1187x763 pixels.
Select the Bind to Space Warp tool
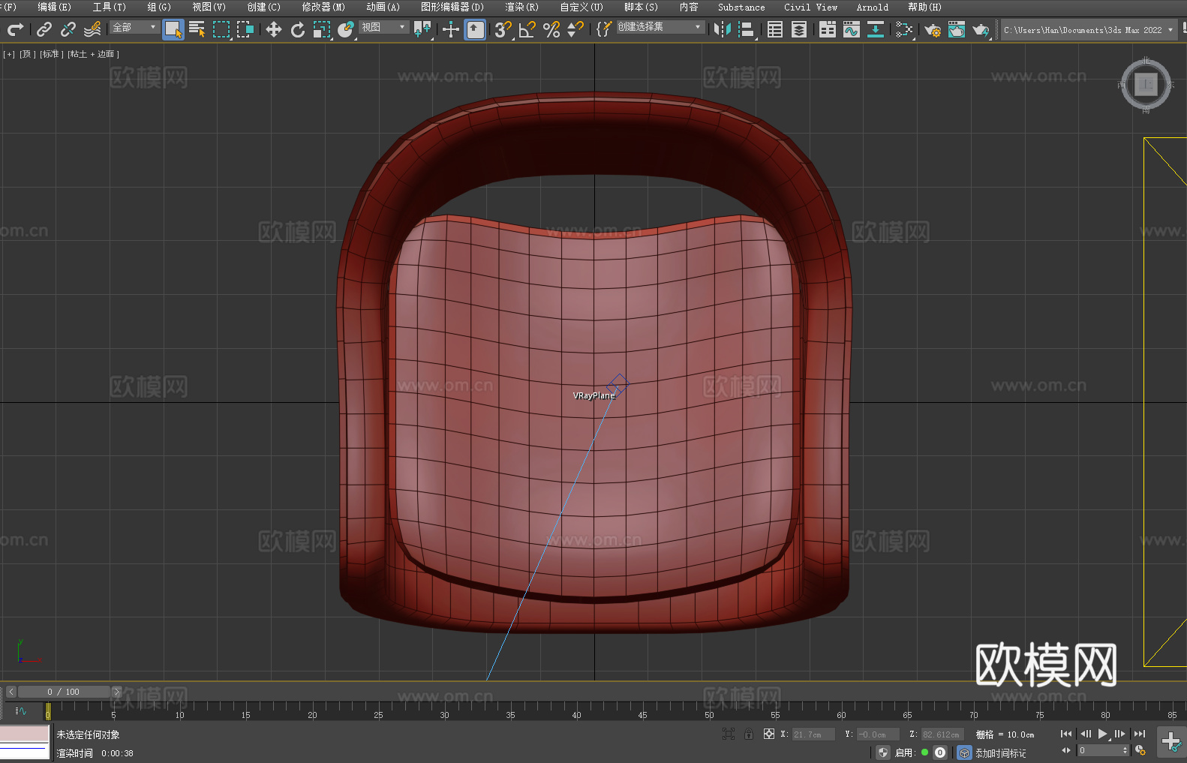pos(92,29)
